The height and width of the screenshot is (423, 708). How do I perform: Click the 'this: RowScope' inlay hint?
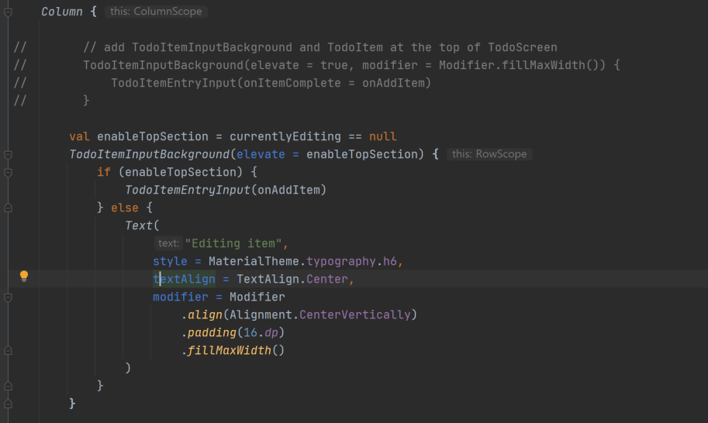[x=489, y=154]
